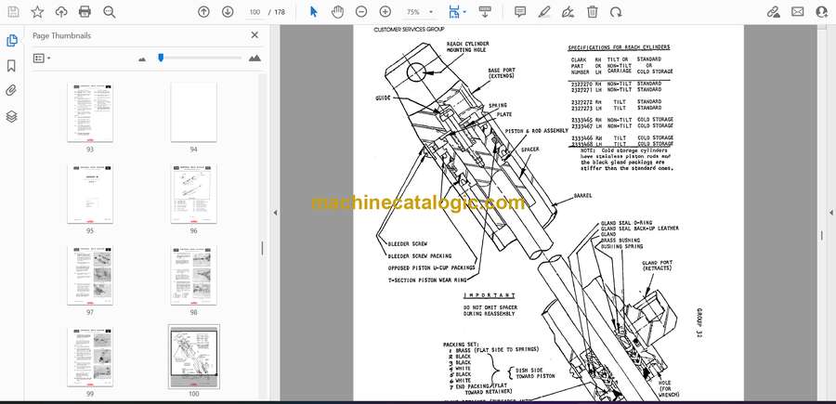Image resolution: width=836 pixels, height=404 pixels.
Task: Open the user account share icon
Action: coord(822,12)
